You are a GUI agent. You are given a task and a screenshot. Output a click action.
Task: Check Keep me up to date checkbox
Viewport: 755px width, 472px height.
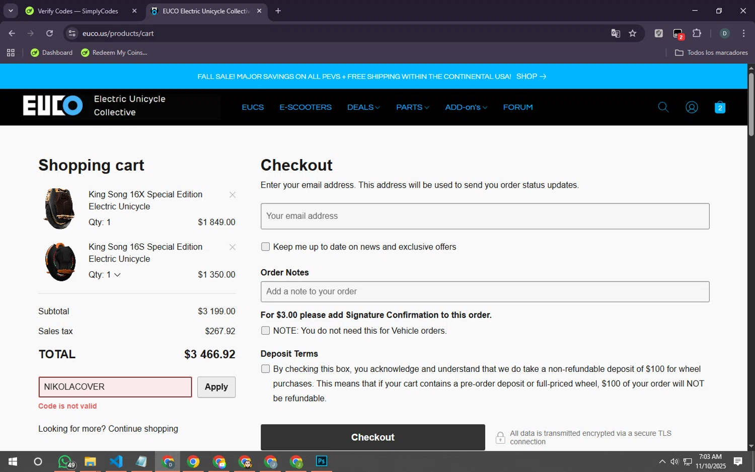click(x=265, y=247)
